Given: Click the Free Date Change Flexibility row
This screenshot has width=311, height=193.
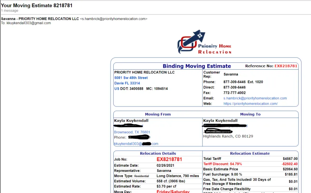Looking at the screenshot, I should [250, 189].
